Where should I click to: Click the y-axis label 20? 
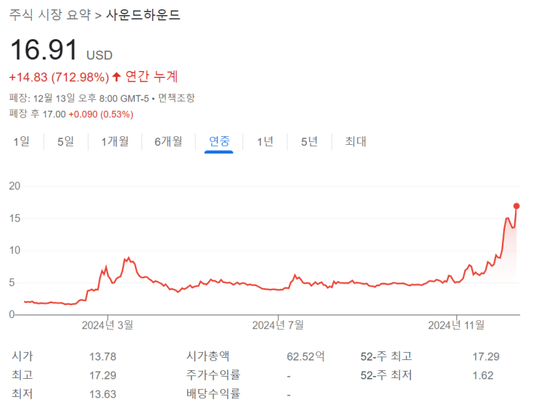click(15, 186)
